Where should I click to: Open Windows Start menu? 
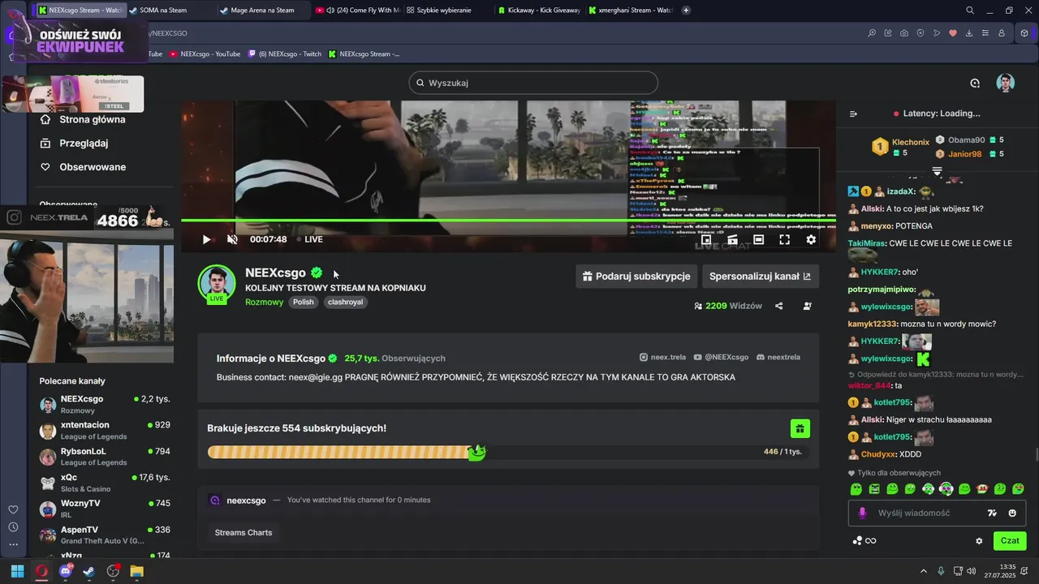tap(17, 571)
